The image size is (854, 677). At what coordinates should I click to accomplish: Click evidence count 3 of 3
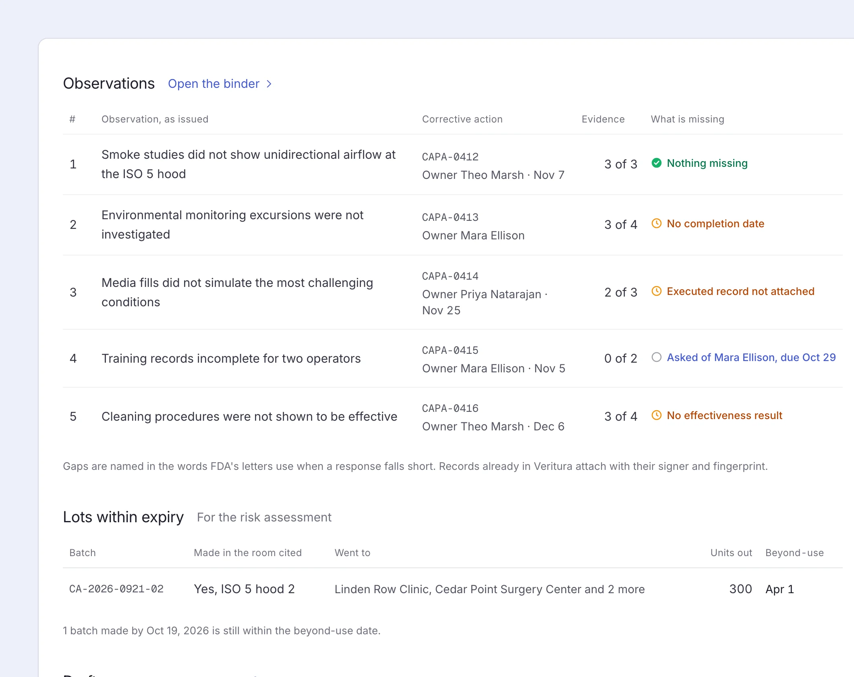(621, 164)
